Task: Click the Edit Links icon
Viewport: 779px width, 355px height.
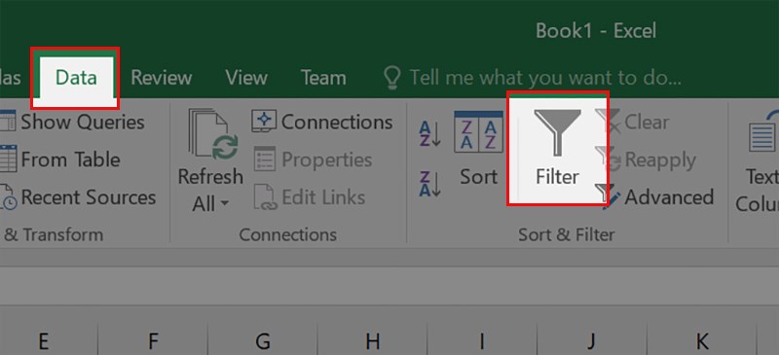Action: click(264, 197)
